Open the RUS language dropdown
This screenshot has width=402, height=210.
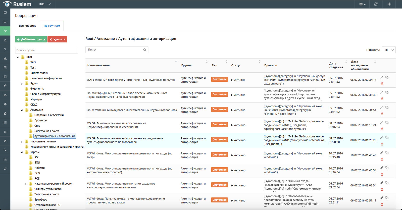click(45, 4)
